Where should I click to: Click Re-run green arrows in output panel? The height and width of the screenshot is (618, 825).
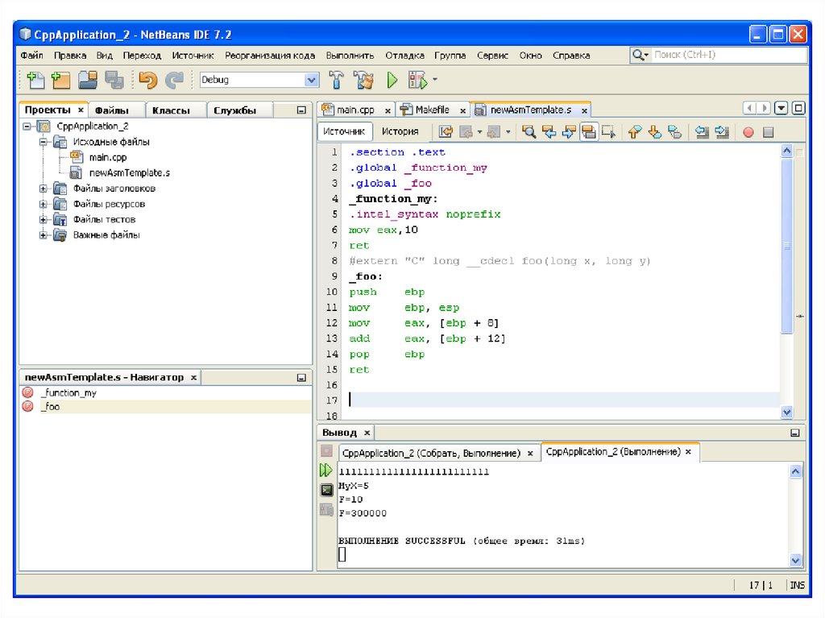pos(326,470)
